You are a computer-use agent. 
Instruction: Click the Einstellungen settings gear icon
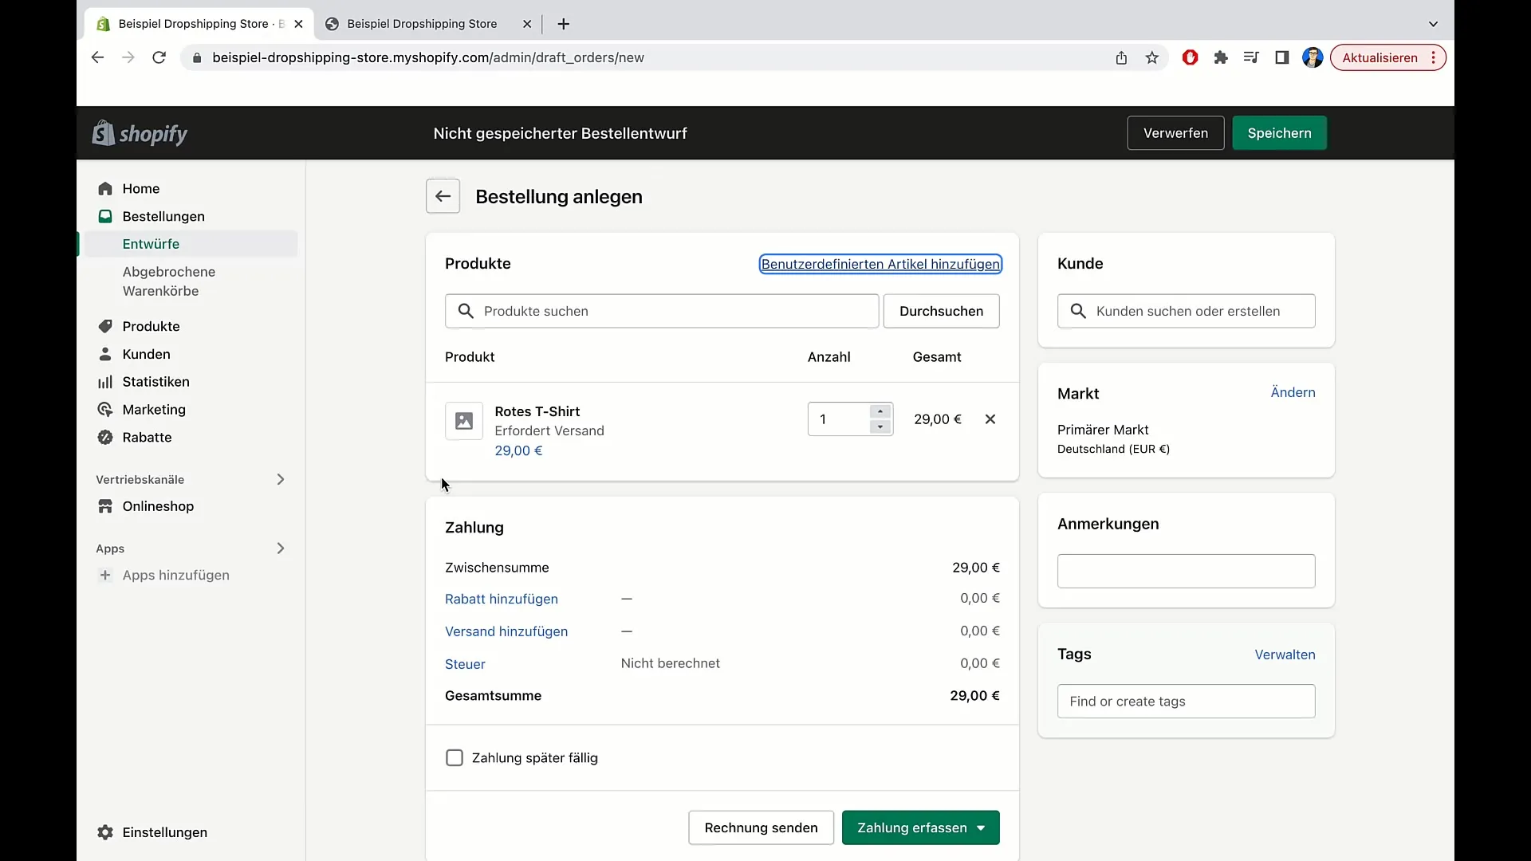point(105,832)
